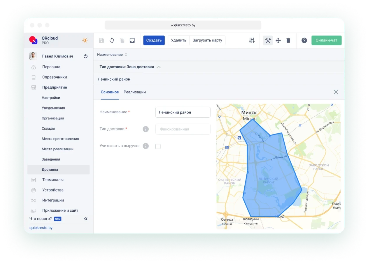The width and height of the screenshot is (368, 263).
Task: Toggle the sun theme switch icon
Action: (85, 40)
